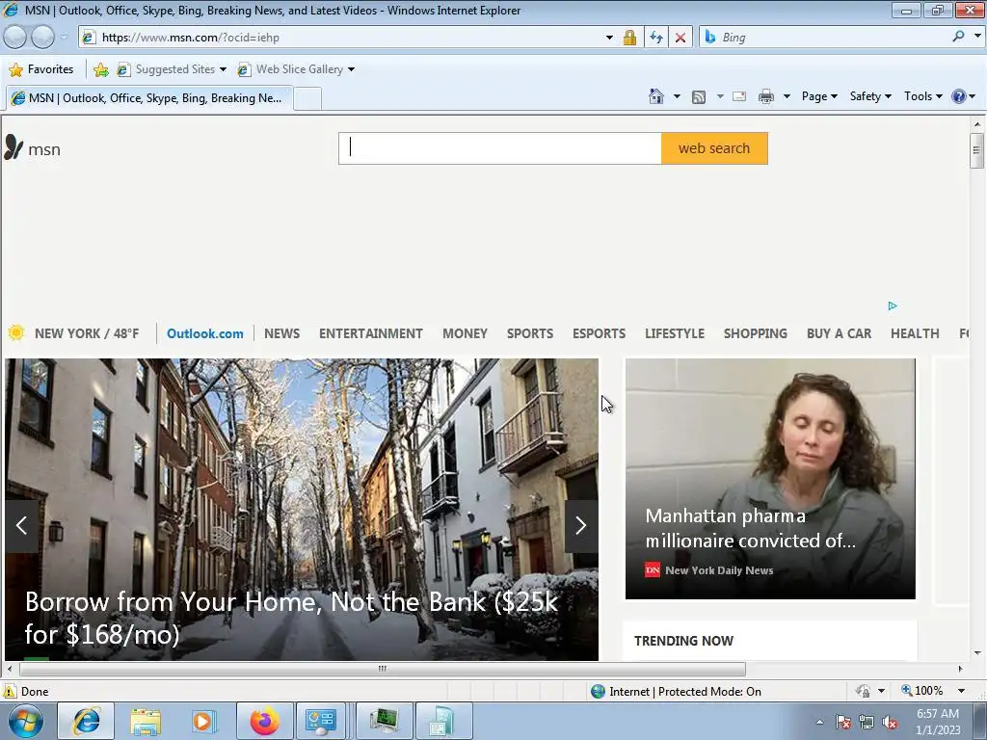987x740 pixels.
Task: Click the Bing search magnifier icon
Action: coord(958,37)
